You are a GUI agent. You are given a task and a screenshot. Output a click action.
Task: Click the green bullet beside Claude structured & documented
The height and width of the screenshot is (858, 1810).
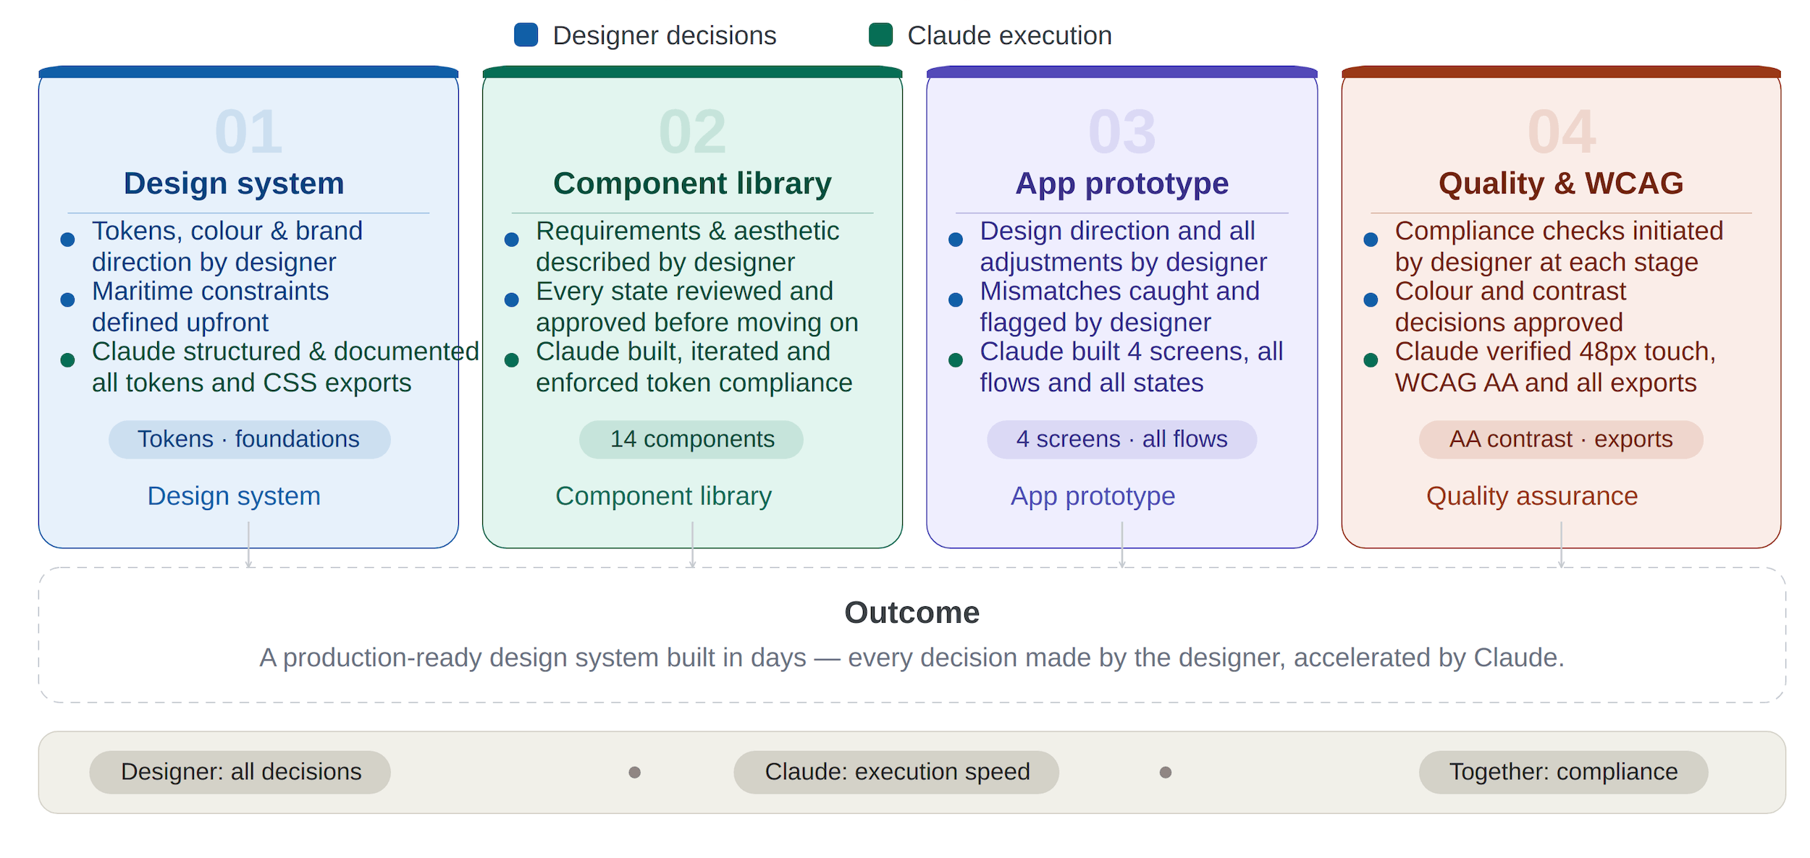click(68, 360)
